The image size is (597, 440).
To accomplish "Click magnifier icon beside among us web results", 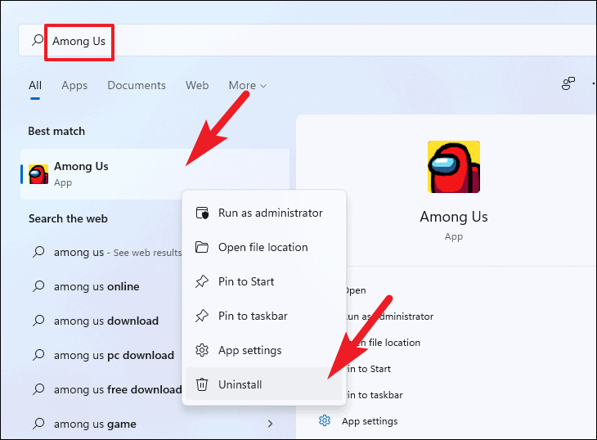I will [x=38, y=252].
